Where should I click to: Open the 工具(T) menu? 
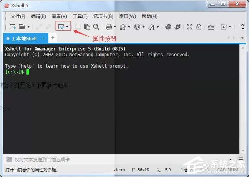tap(80, 16)
